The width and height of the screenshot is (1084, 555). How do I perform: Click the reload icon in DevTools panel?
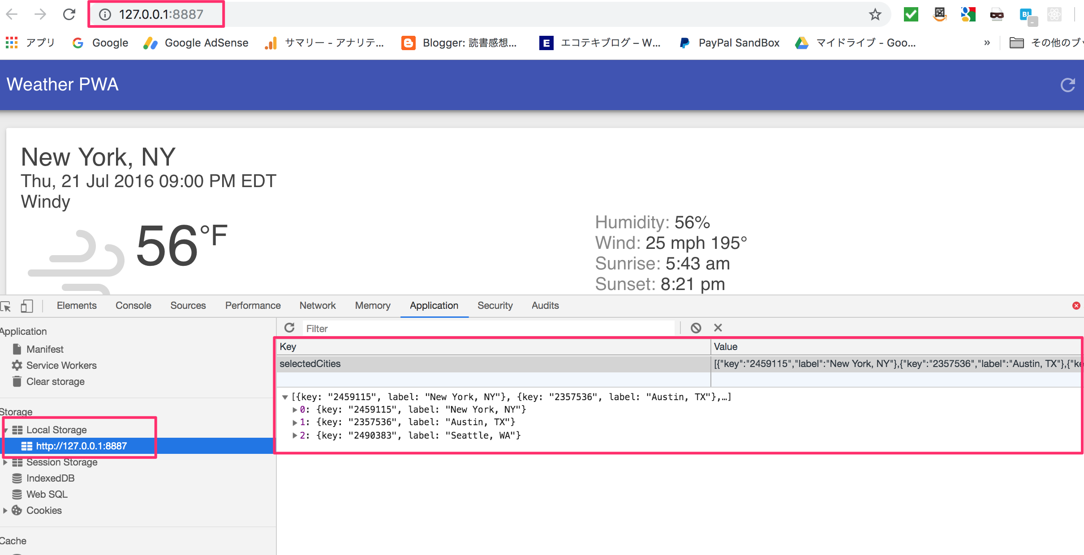[x=288, y=328]
